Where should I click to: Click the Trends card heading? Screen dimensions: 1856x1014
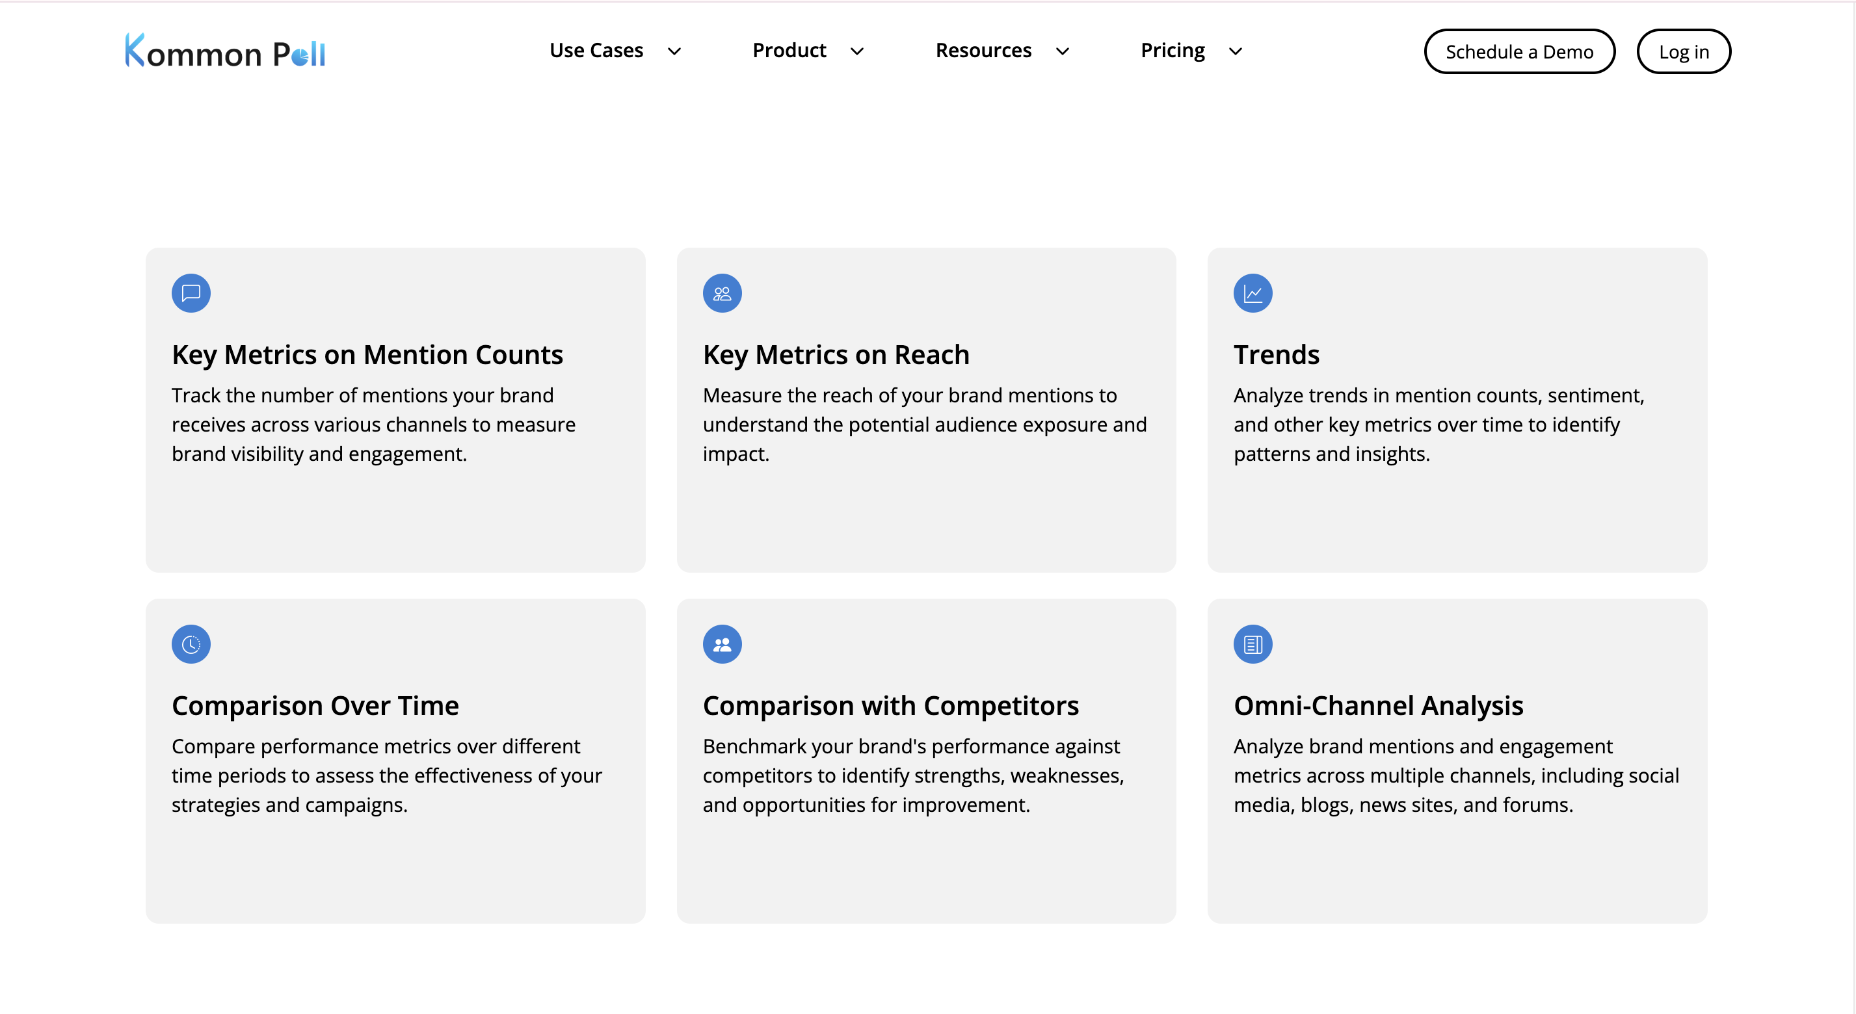pyautogui.click(x=1276, y=354)
